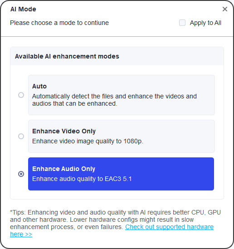234x249 pixels.
Task: Click the AI Mode dialog title
Action: point(23,9)
